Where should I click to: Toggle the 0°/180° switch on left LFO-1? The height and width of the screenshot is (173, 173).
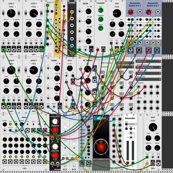pos(19,13)
